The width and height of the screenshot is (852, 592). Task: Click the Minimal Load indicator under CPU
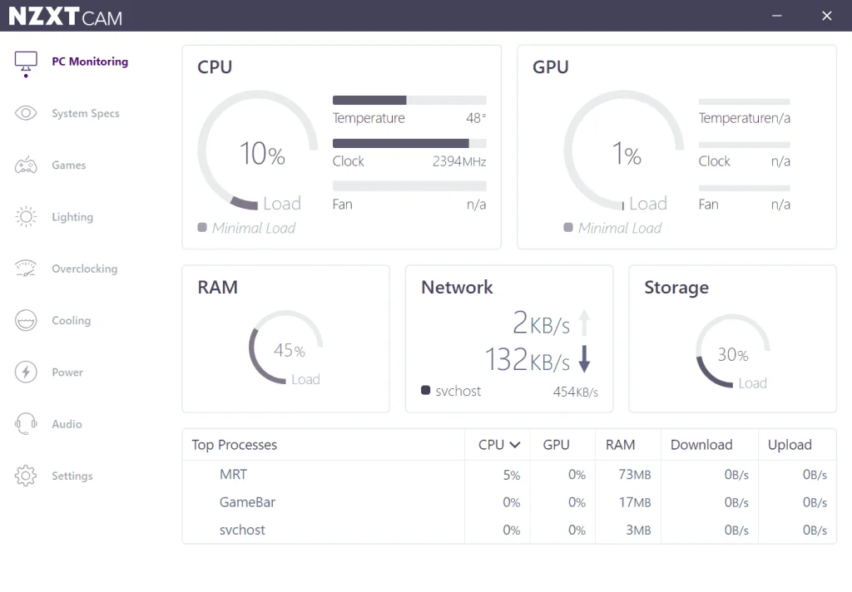click(246, 227)
